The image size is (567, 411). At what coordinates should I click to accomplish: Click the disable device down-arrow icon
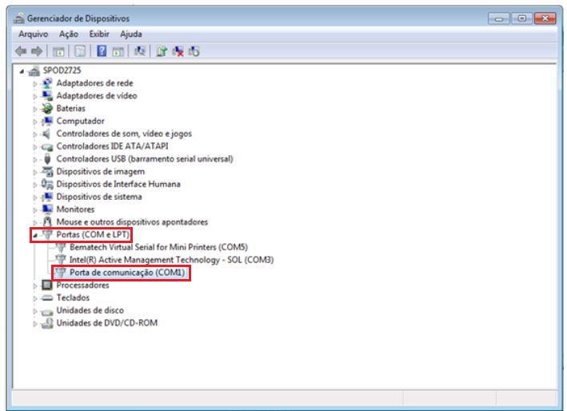point(194,51)
